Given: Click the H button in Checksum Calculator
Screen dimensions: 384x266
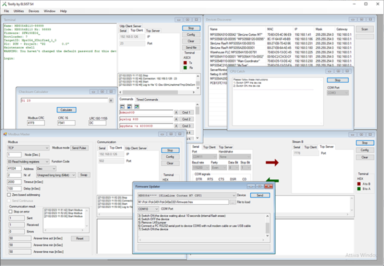Looking at the screenshot, I should point(110,100).
